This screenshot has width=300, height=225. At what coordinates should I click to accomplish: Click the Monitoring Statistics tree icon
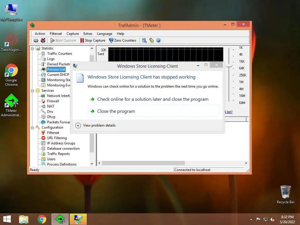tap(43, 80)
